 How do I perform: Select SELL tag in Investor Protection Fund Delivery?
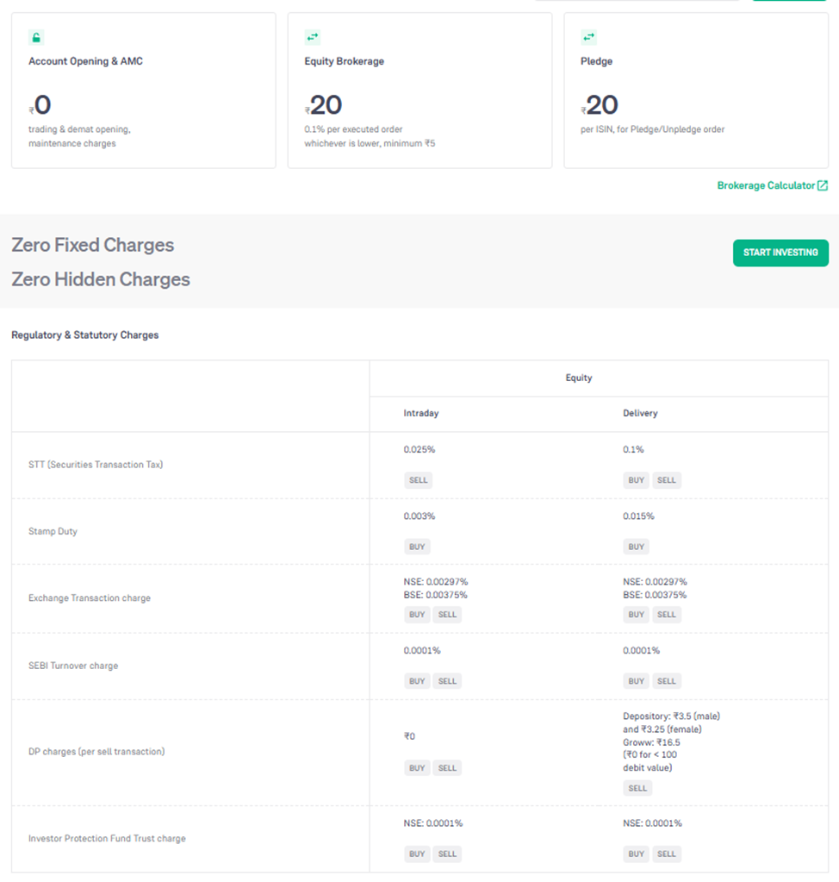[x=667, y=854]
